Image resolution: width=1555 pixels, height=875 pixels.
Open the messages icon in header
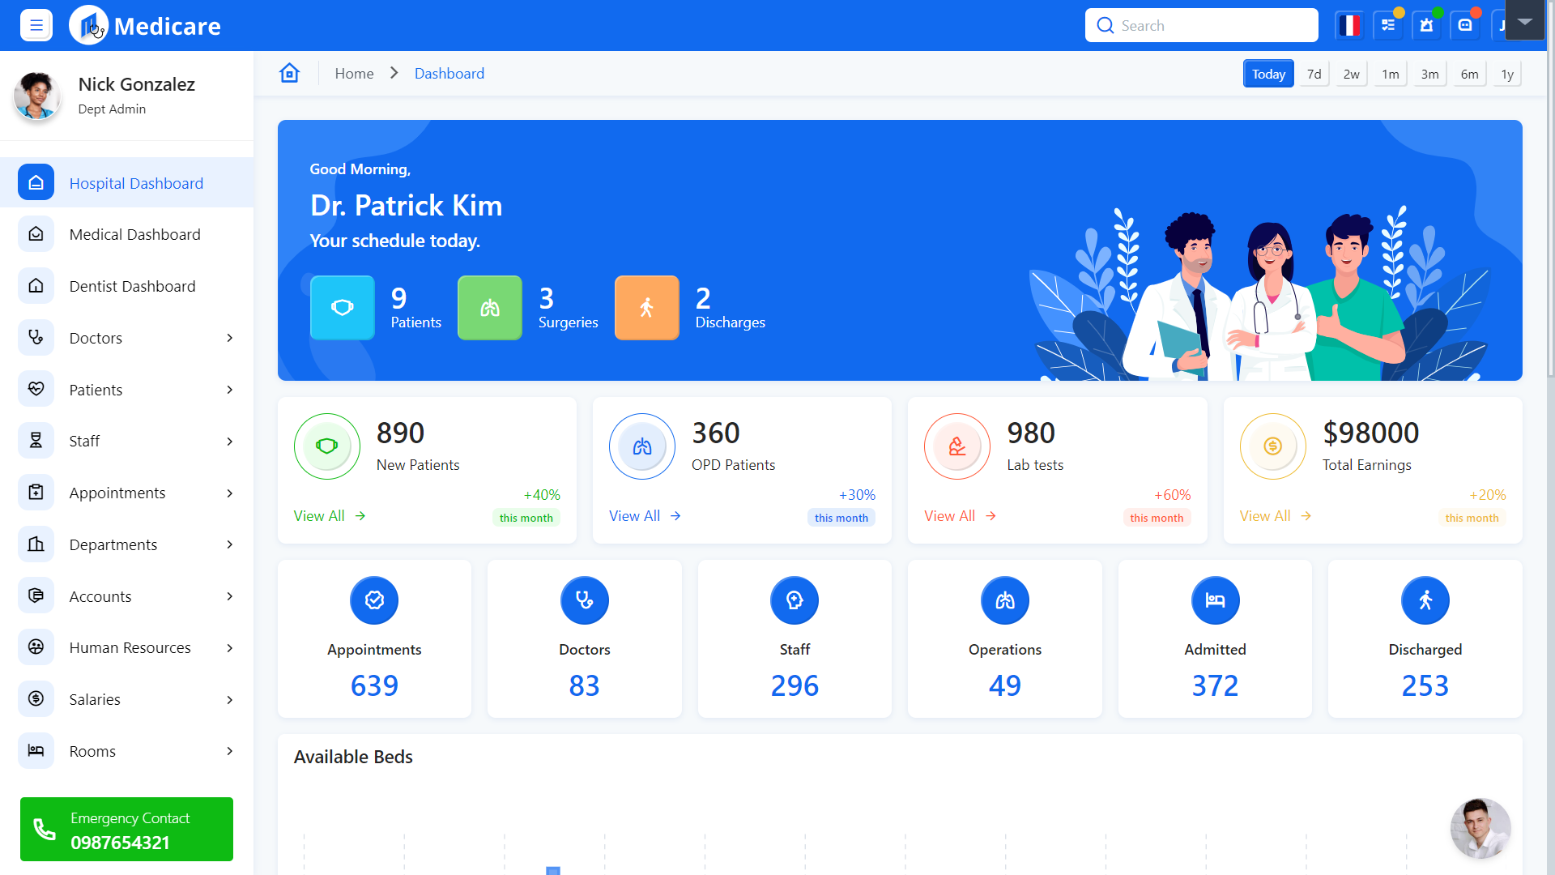(1465, 25)
